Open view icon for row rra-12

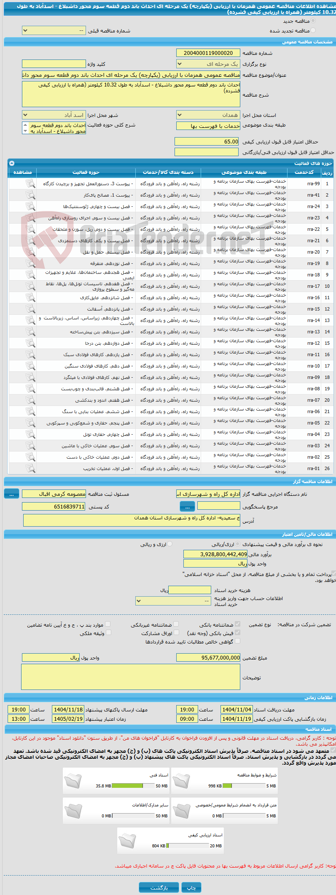pyautogui.click(x=30, y=343)
